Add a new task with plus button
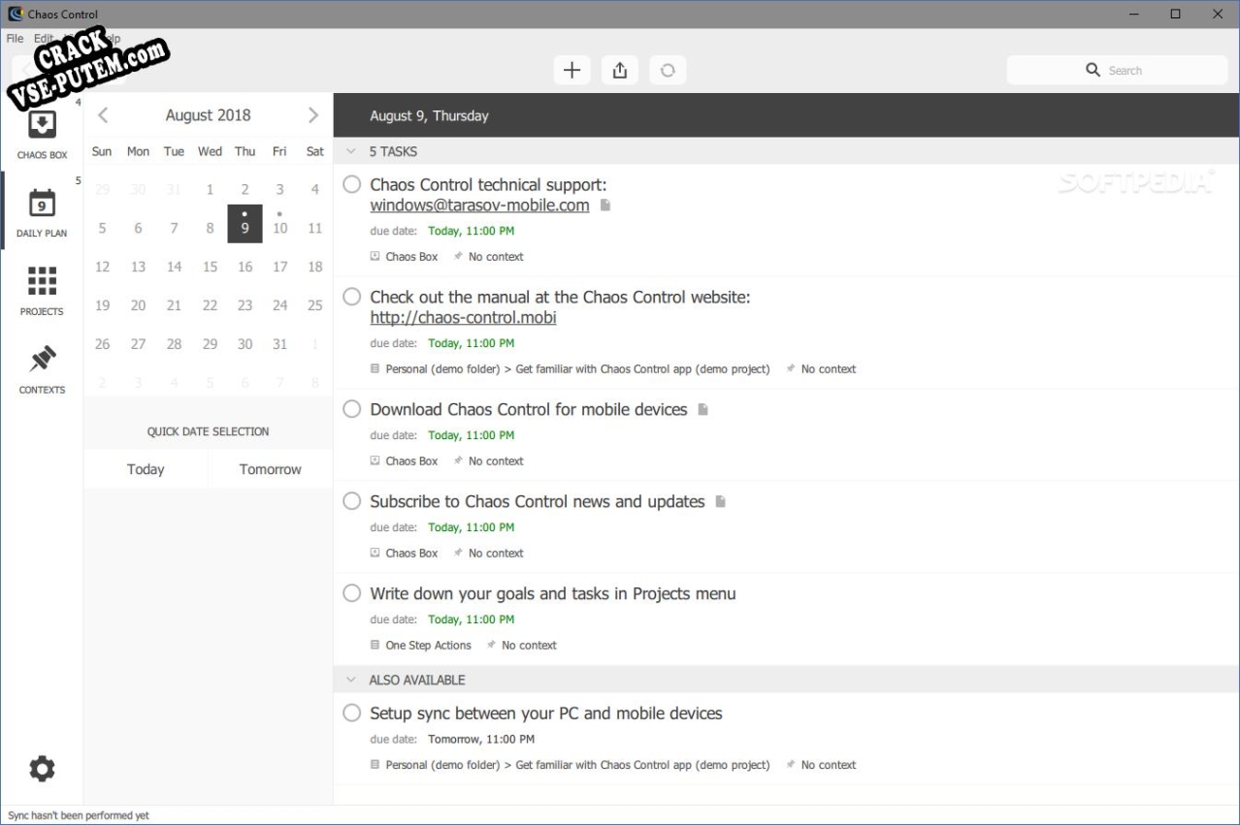This screenshot has width=1240, height=825. [x=571, y=70]
